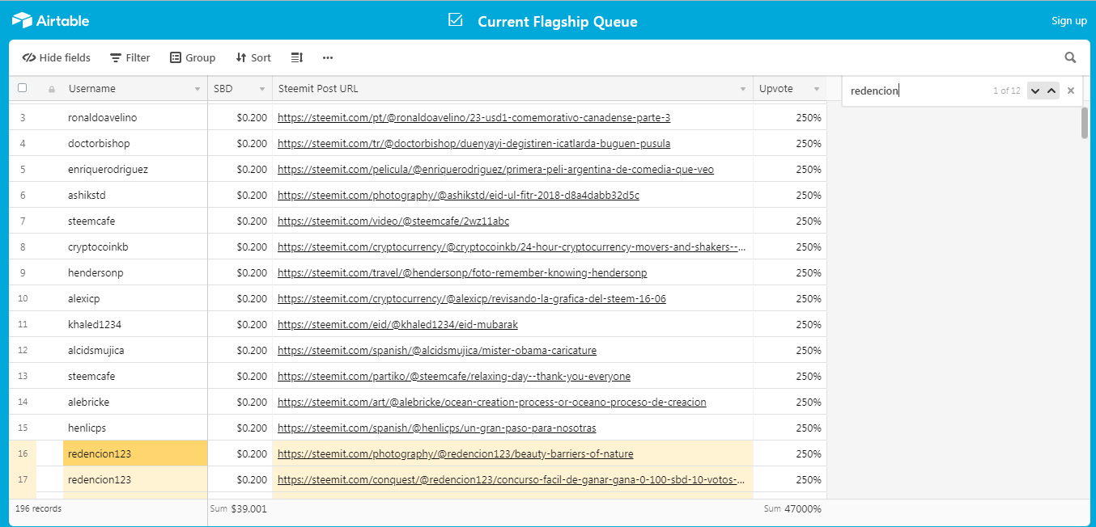Select the username cell ashikstd
The width and height of the screenshot is (1096, 527).
point(135,196)
